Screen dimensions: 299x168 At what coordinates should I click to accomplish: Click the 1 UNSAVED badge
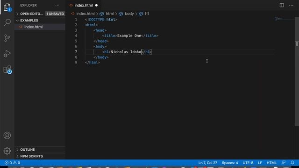click(x=55, y=14)
